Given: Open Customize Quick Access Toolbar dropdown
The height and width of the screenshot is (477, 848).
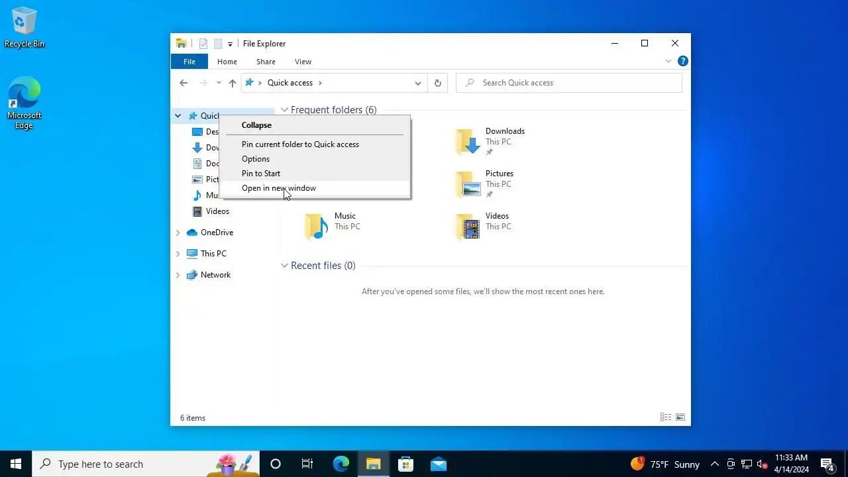Looking at the screenshot, I should pos(230,44).
